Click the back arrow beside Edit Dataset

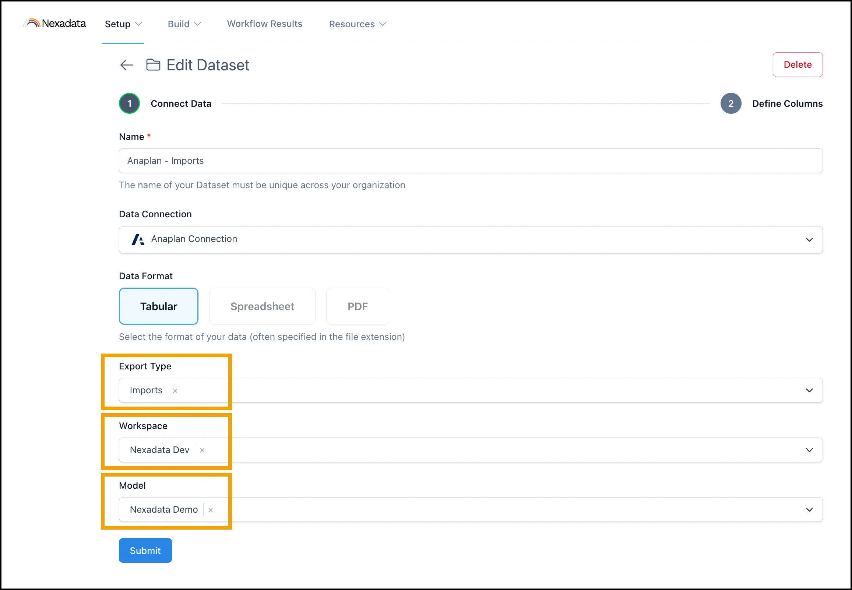tap(127, 65)
